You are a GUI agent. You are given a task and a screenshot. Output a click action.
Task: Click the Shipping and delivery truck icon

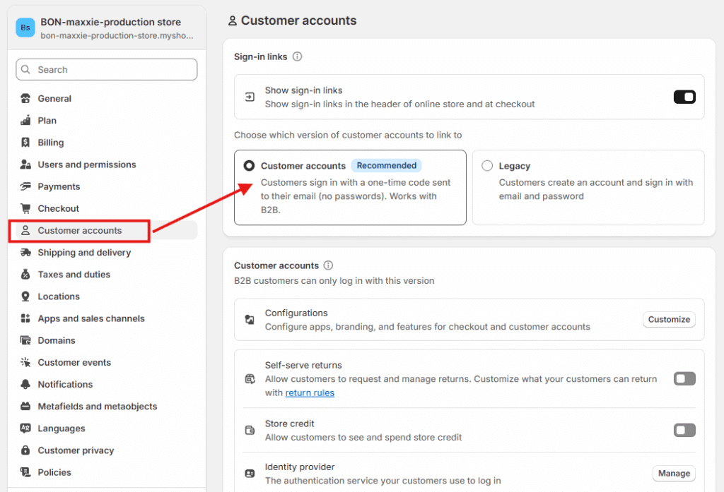[26, 253]
